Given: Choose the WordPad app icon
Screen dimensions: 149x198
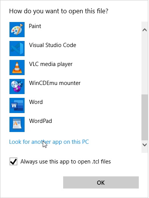Looking at the screenshot, I should click(x=17, y=124).
